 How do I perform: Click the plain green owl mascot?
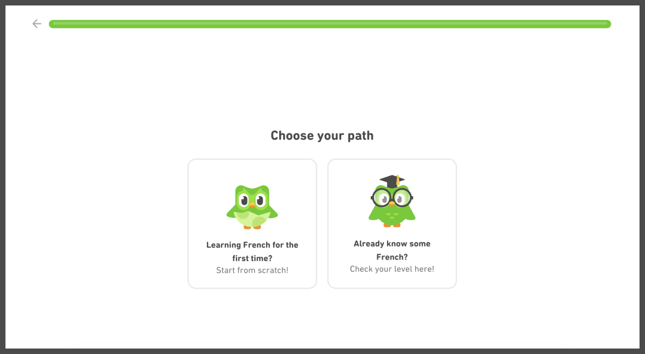point(252,206)
